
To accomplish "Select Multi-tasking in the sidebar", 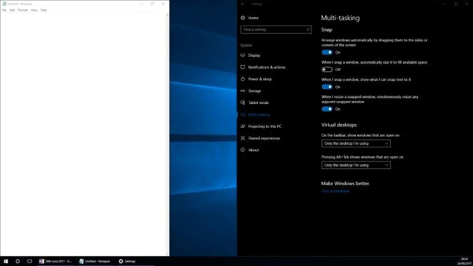I will (259, 114).
